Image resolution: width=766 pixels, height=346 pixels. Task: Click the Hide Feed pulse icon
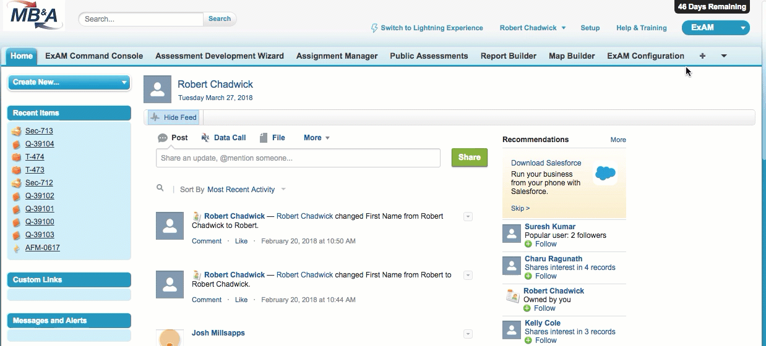coord(155,117)
